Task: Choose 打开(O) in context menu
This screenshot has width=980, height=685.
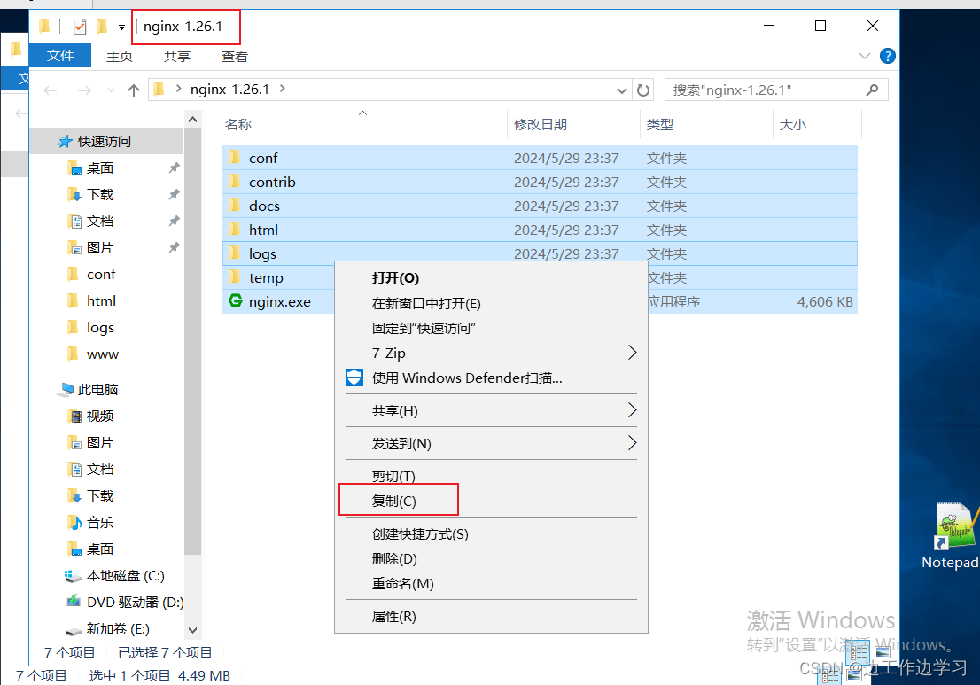Action: pyautogui.click(x=491, y=278)
